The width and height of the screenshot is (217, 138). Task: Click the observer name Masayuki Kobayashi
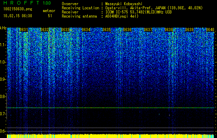click(x=124, y=4)
